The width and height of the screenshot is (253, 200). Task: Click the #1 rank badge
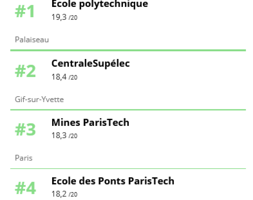(25, 11)
